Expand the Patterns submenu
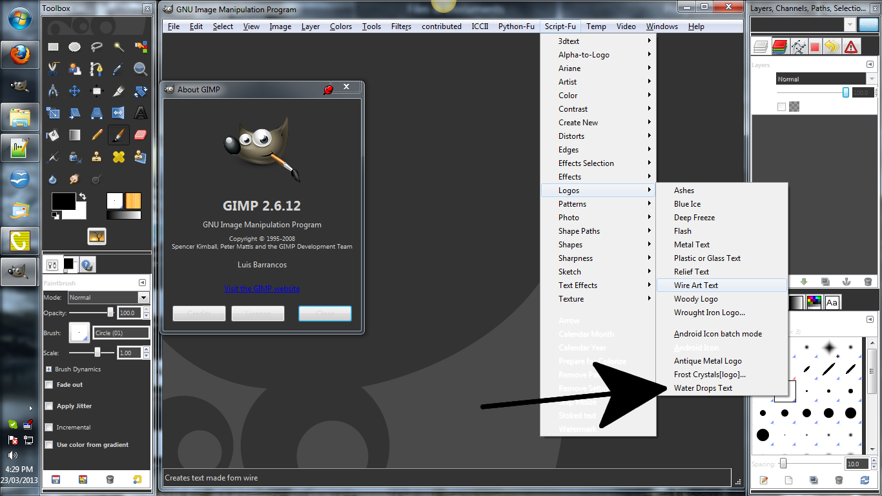The image size is (882, 496). coord(598,204)
